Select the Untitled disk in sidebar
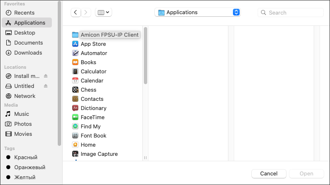 point(27,86)
